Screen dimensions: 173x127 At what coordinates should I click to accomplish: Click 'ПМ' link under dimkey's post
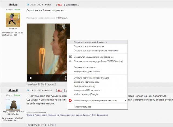pyautogui.click(x=43, y=84)
